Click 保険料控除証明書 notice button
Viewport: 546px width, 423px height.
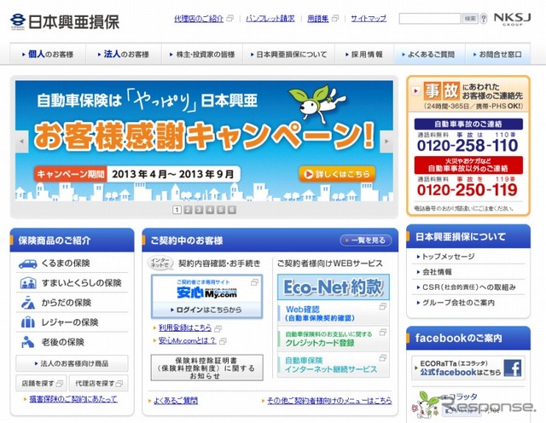tap(206, 368)
